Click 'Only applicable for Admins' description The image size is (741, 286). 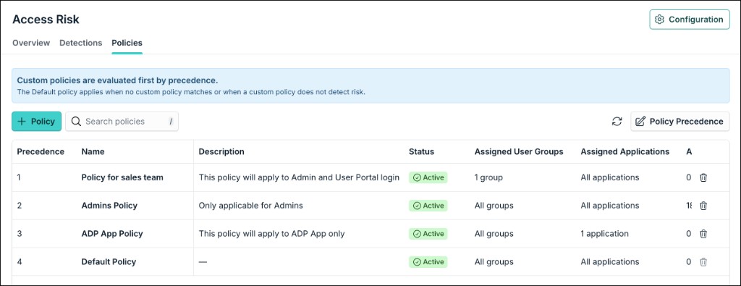pos(250,206)
